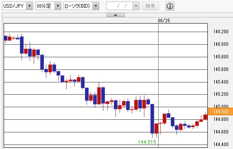Open the date picker dropdown arrow
Image resolution: width=233 pixels, height=149 pixels.
[136, 6]
